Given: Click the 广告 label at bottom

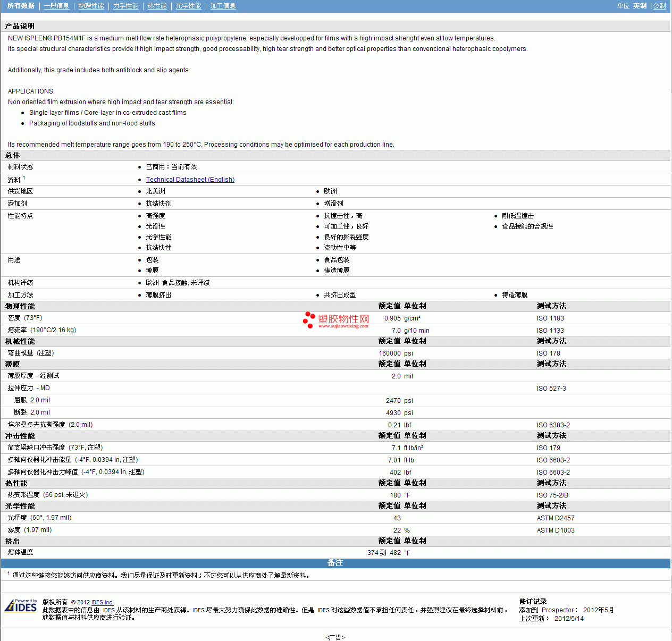Looking at the screenshot, I should click(335, 637).
